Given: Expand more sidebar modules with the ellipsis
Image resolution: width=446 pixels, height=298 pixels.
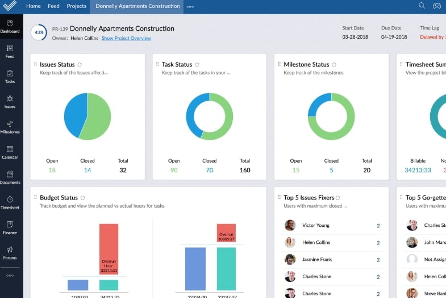Looking at the screenshot, I should tap(10, 275).
